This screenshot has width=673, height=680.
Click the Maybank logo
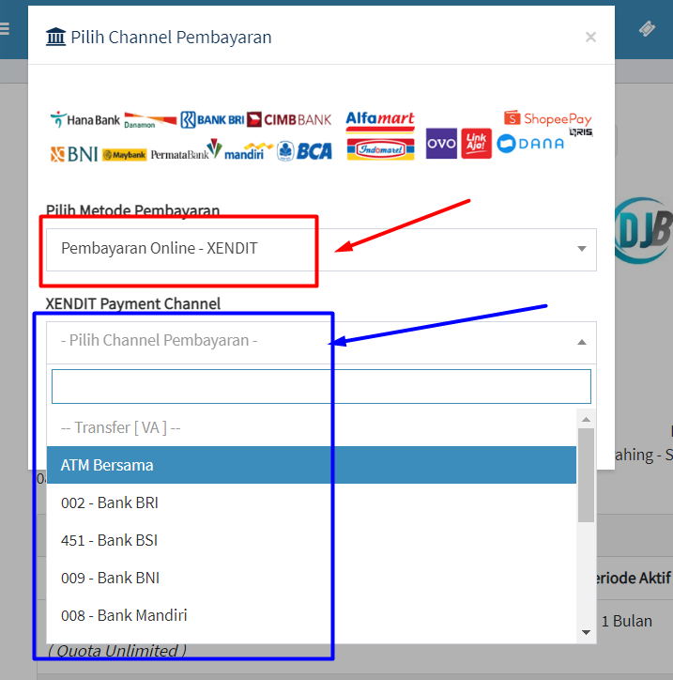pyautogui.click(x=125, y=155)
